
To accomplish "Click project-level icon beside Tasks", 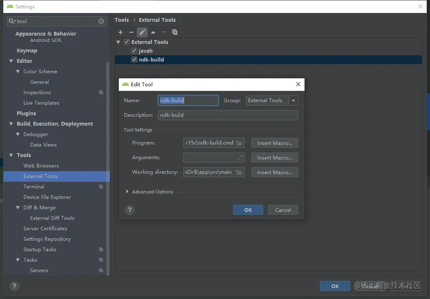I will (x=101, y=260).
